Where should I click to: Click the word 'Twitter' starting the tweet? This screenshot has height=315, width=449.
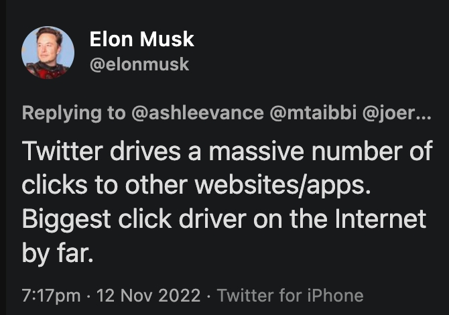click(x=62, y=151)
